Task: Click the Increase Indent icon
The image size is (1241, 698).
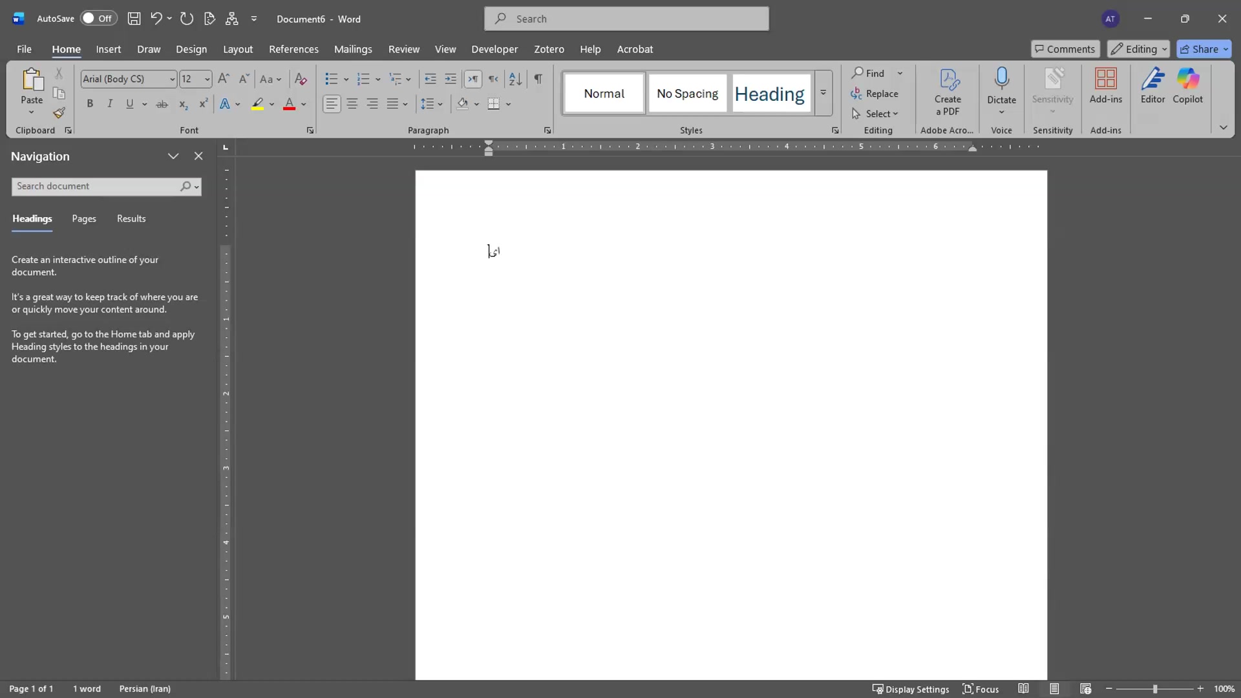Action: tap(451, 79)
